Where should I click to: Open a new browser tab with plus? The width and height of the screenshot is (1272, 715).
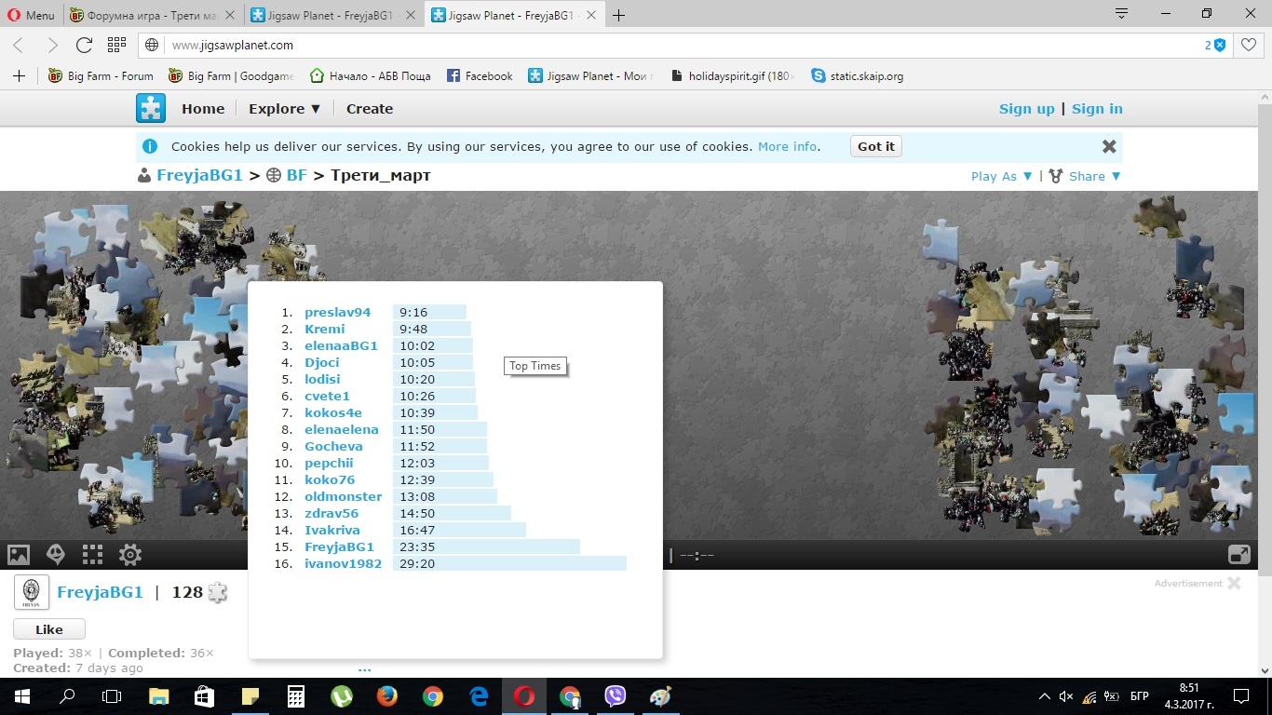(x=619, y=15)
